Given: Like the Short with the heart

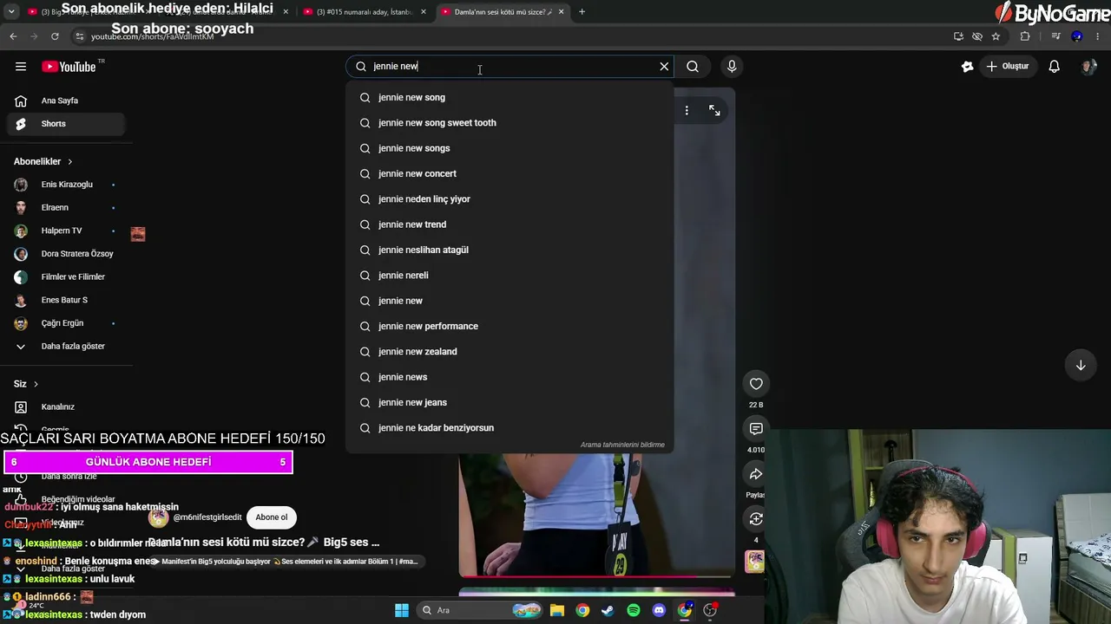Looking at the screenshot, I should click(x=756, y=384).
